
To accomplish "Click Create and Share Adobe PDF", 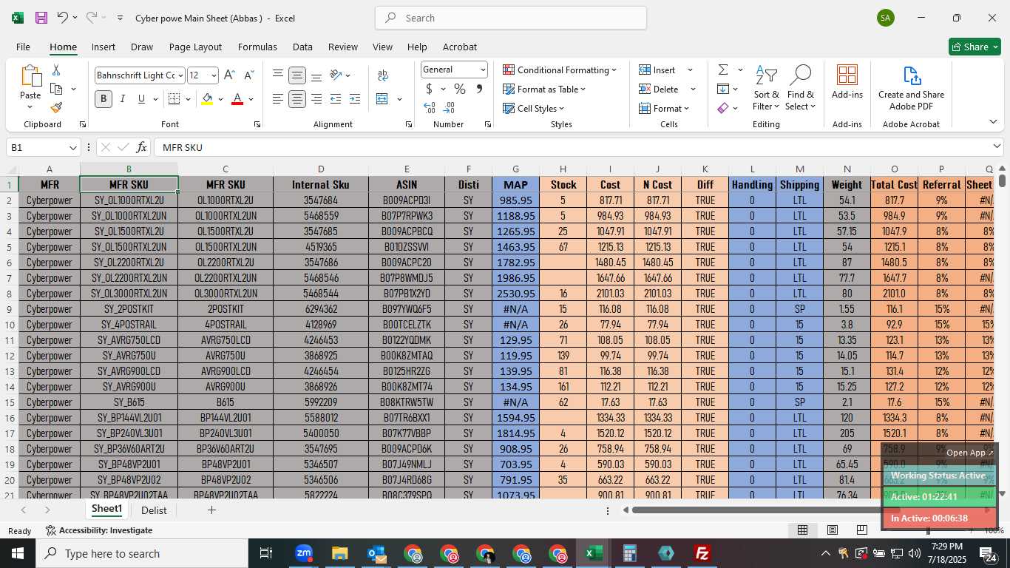I will [x=911, y=88].
